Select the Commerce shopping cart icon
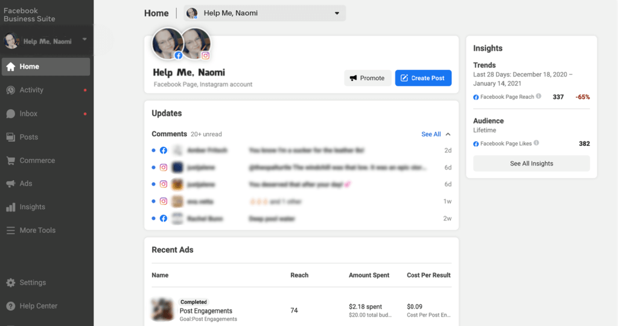 (11, 161)
